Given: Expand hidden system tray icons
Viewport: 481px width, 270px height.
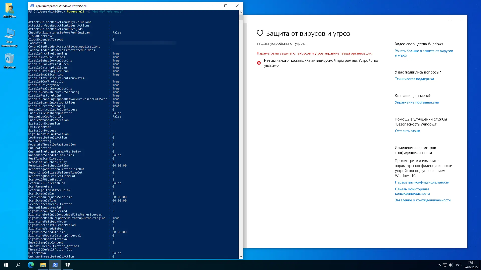Looking at the screenshot, I should coord(439,265).
